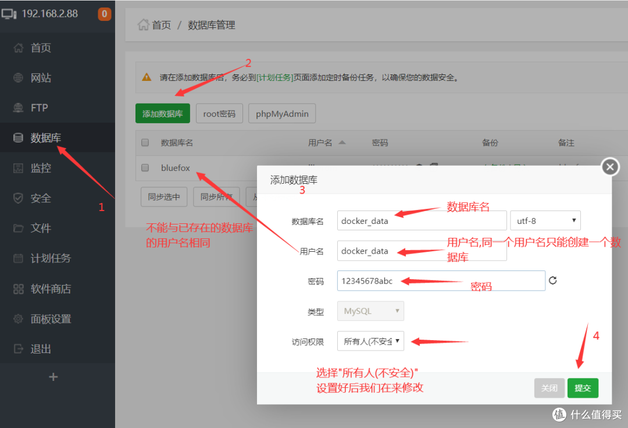
Task: Click the green 添加数据库 button
Action: pyautogui.click(x=163, y=114)
